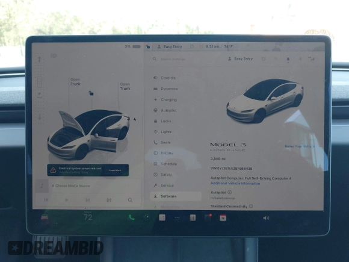Tap the down arrow on the gear strip
Viewport: 349px width, 262px height.
point(39,117)
